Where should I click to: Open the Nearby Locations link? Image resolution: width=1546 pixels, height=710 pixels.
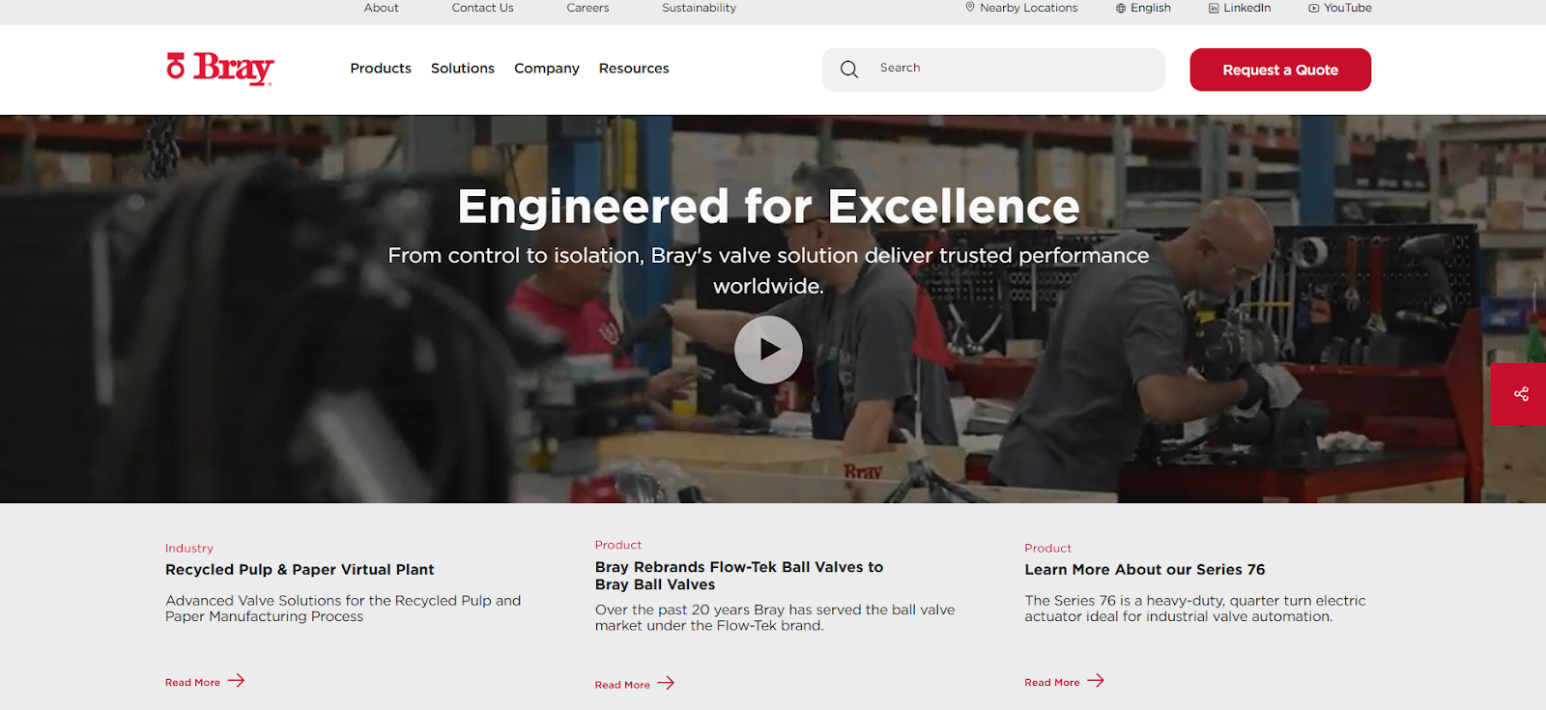(x=1029, y=8)
